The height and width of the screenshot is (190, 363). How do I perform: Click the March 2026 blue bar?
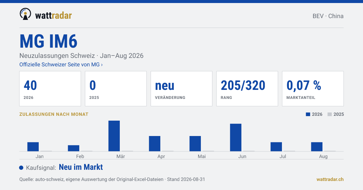pos(114,136)
